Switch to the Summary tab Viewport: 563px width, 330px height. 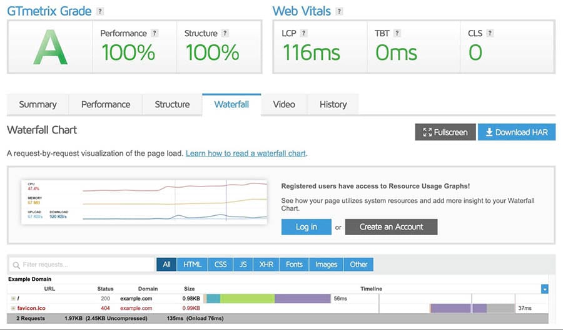pos(38,104)
